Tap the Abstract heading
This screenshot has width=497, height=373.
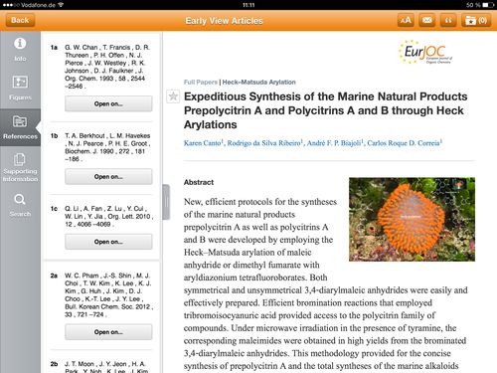pos(199,182)
